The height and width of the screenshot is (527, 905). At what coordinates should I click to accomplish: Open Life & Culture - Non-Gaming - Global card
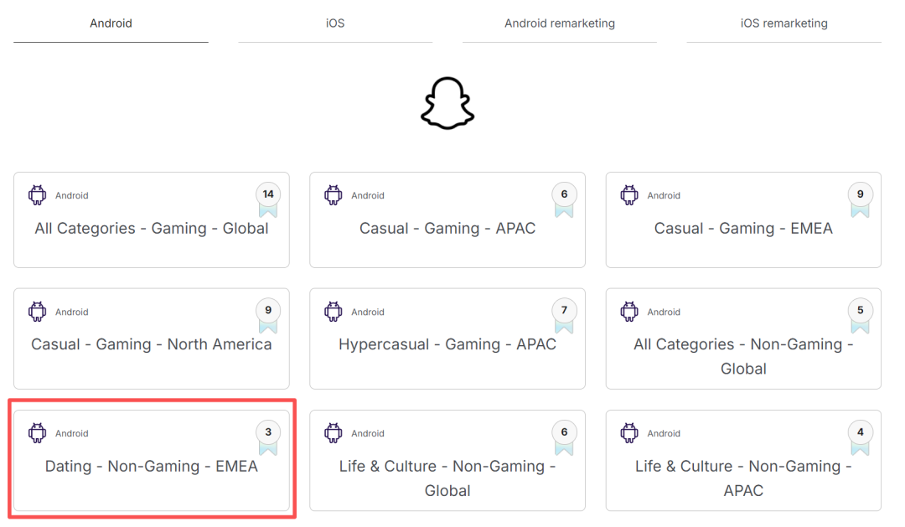click(447, 461)
